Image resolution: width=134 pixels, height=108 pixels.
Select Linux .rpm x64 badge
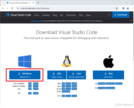point(63,86)
